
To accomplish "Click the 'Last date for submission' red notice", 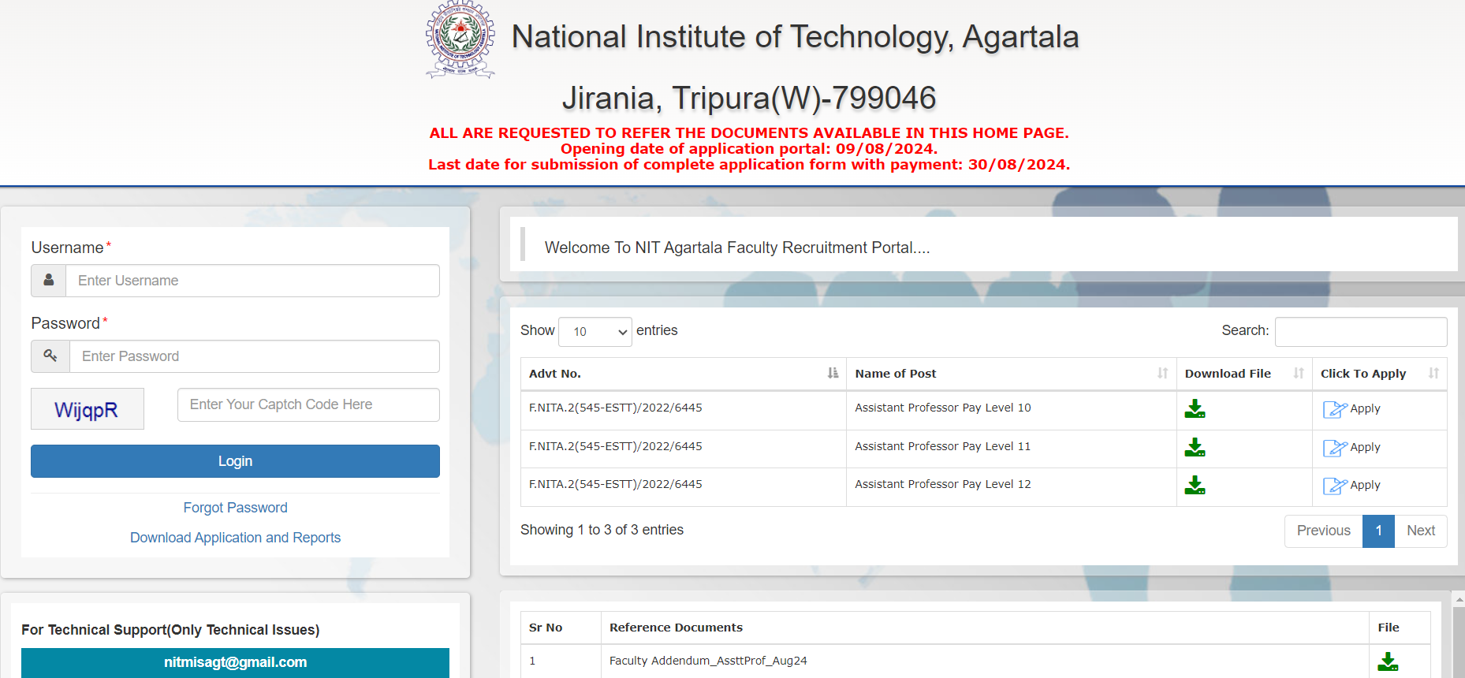I will point(749,165).
